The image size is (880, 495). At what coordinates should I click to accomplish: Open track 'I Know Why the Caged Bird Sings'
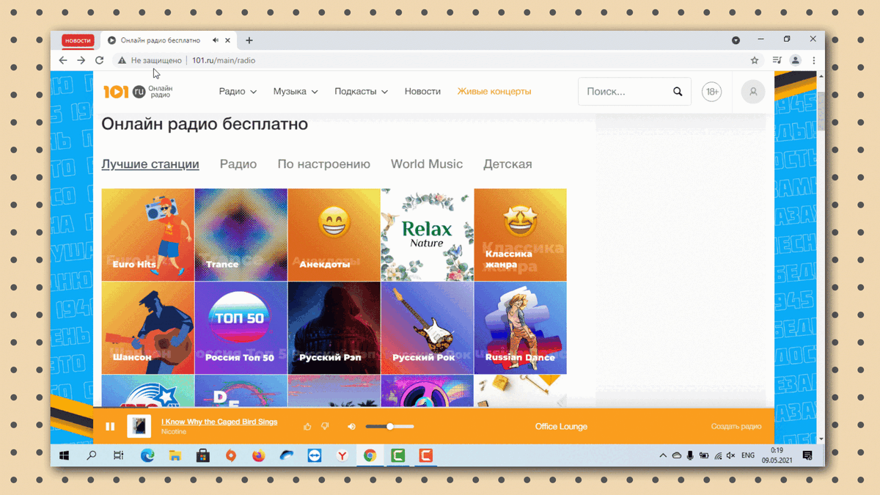[x=219, y=422]
